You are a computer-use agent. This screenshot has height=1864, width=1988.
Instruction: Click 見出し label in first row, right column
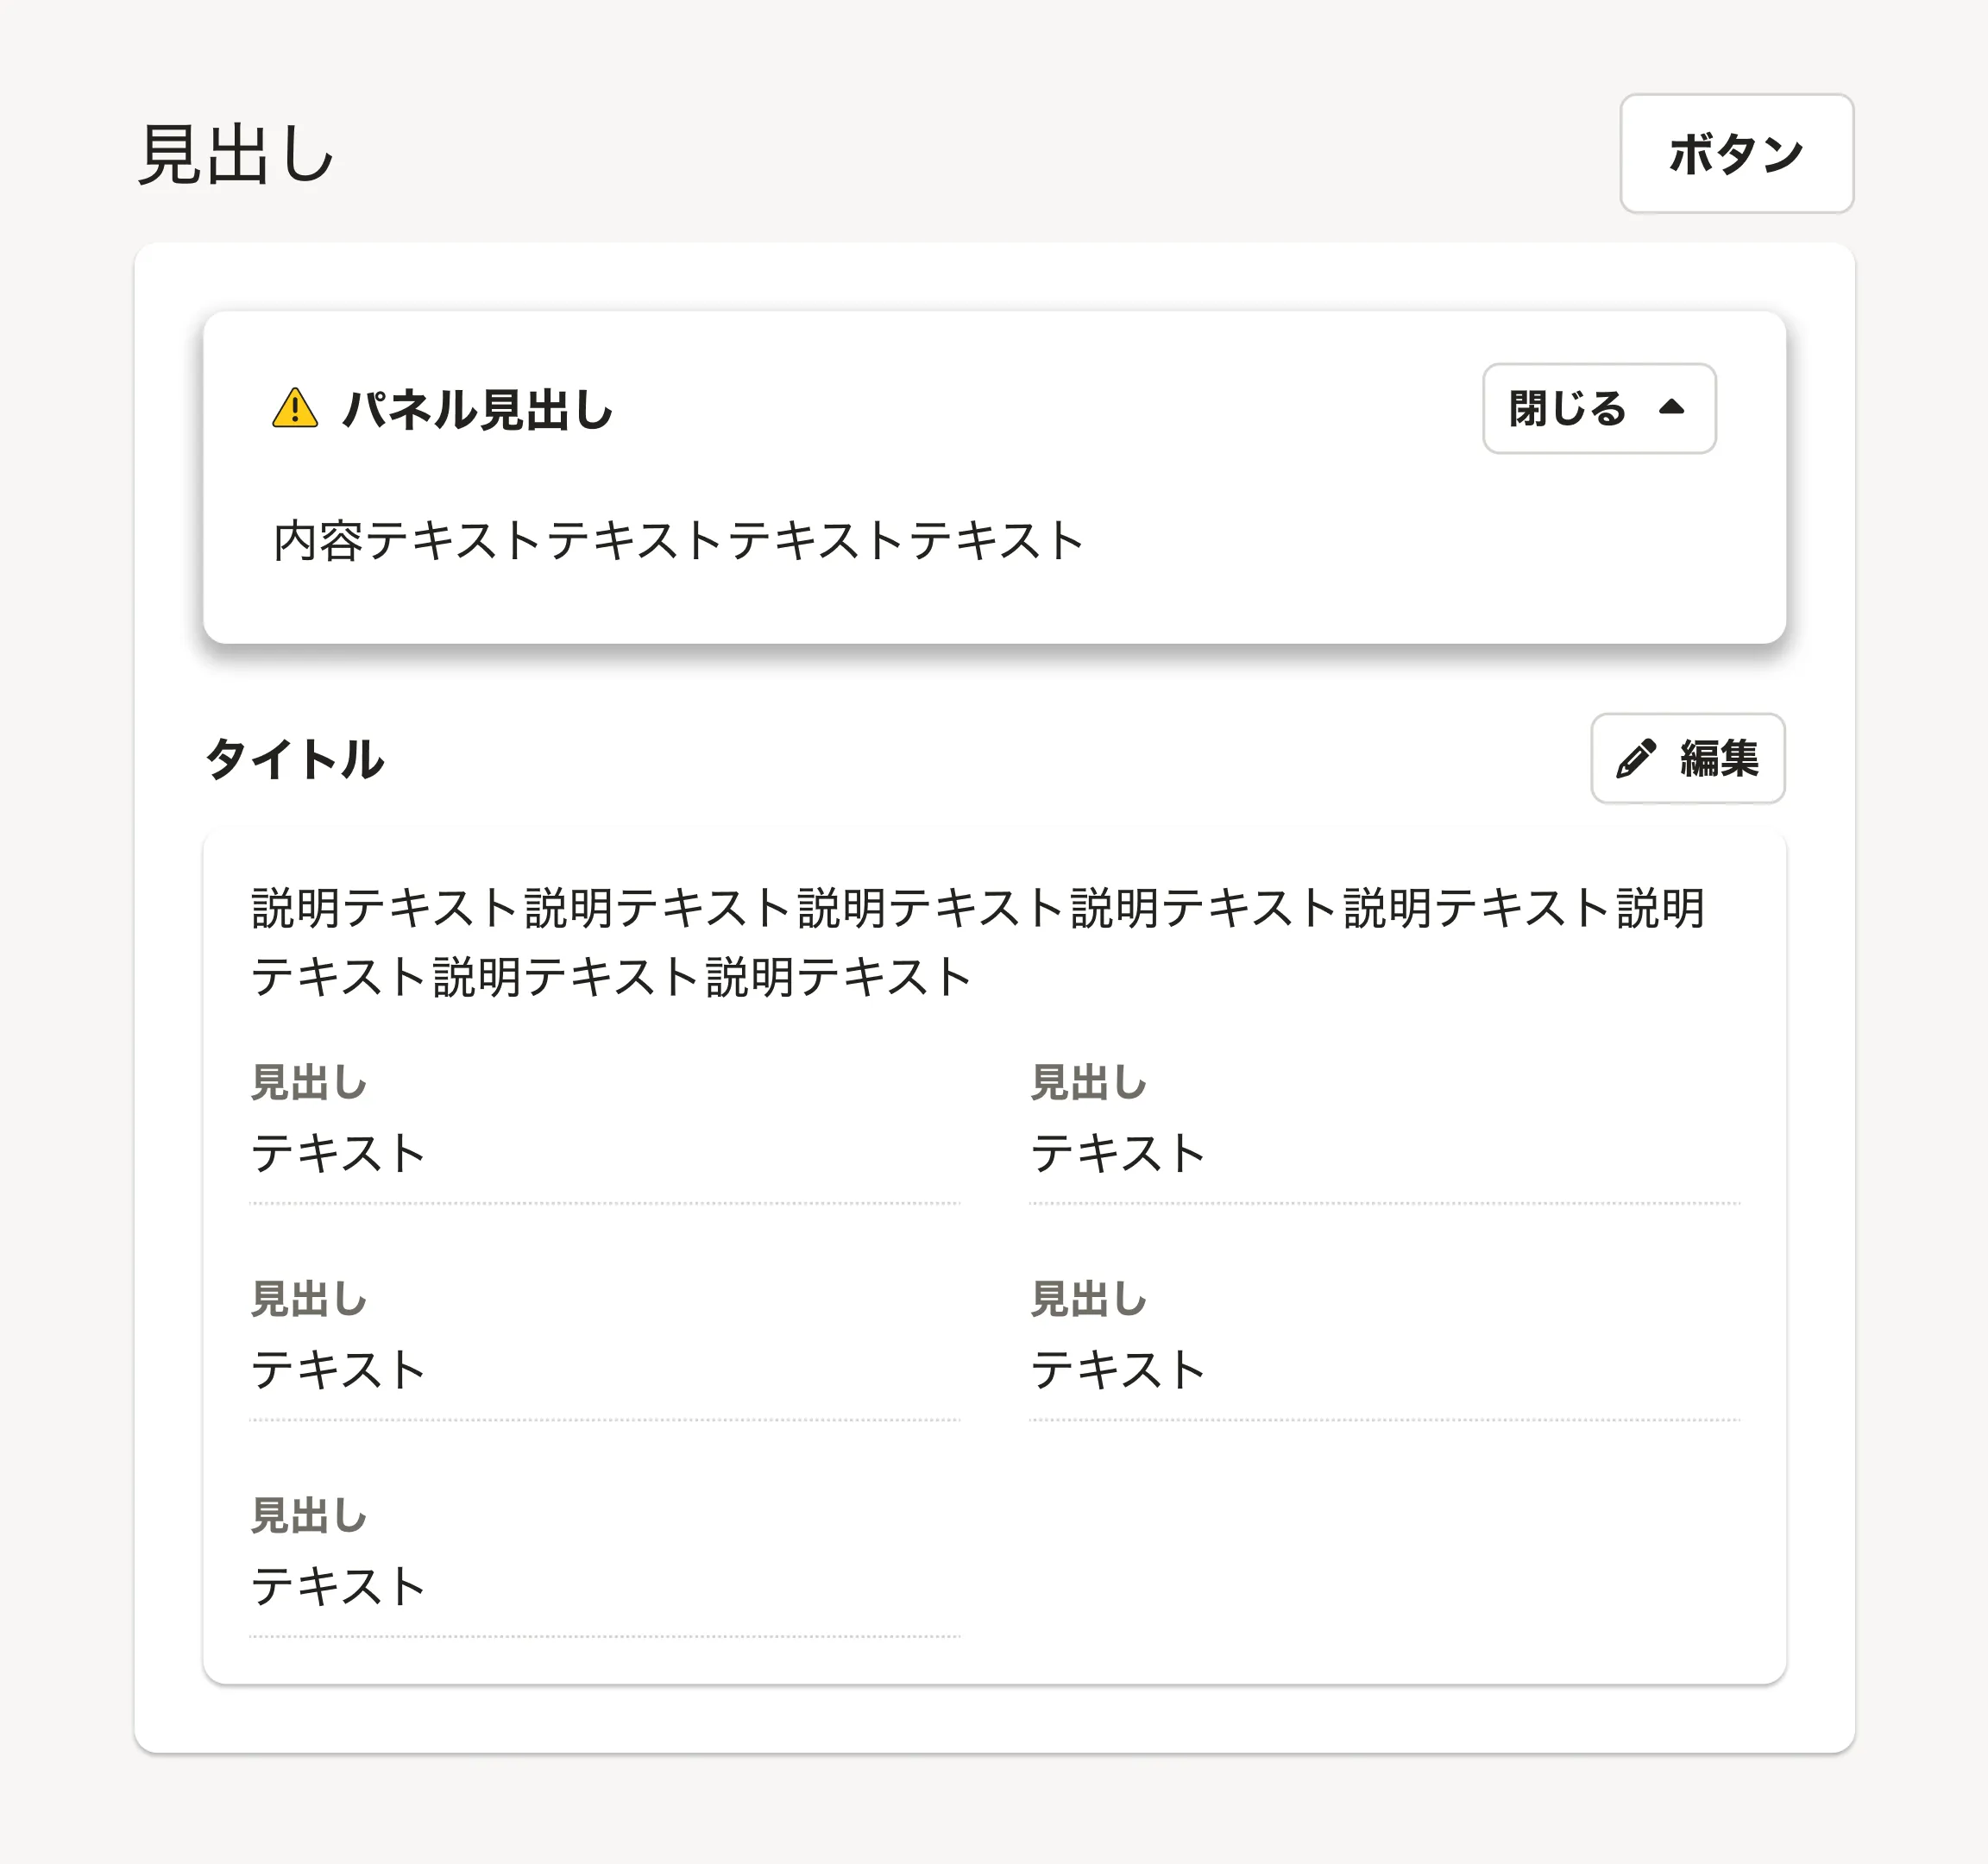tap(1089, 1083)
